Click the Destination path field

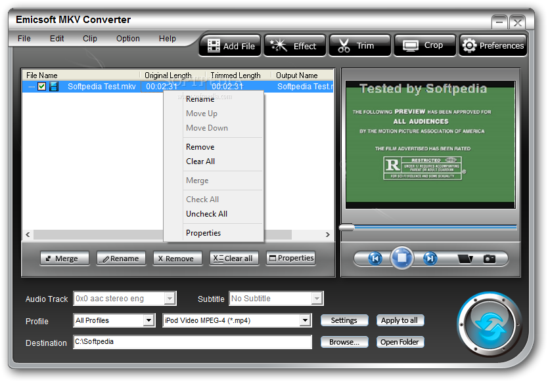point(193,342)
